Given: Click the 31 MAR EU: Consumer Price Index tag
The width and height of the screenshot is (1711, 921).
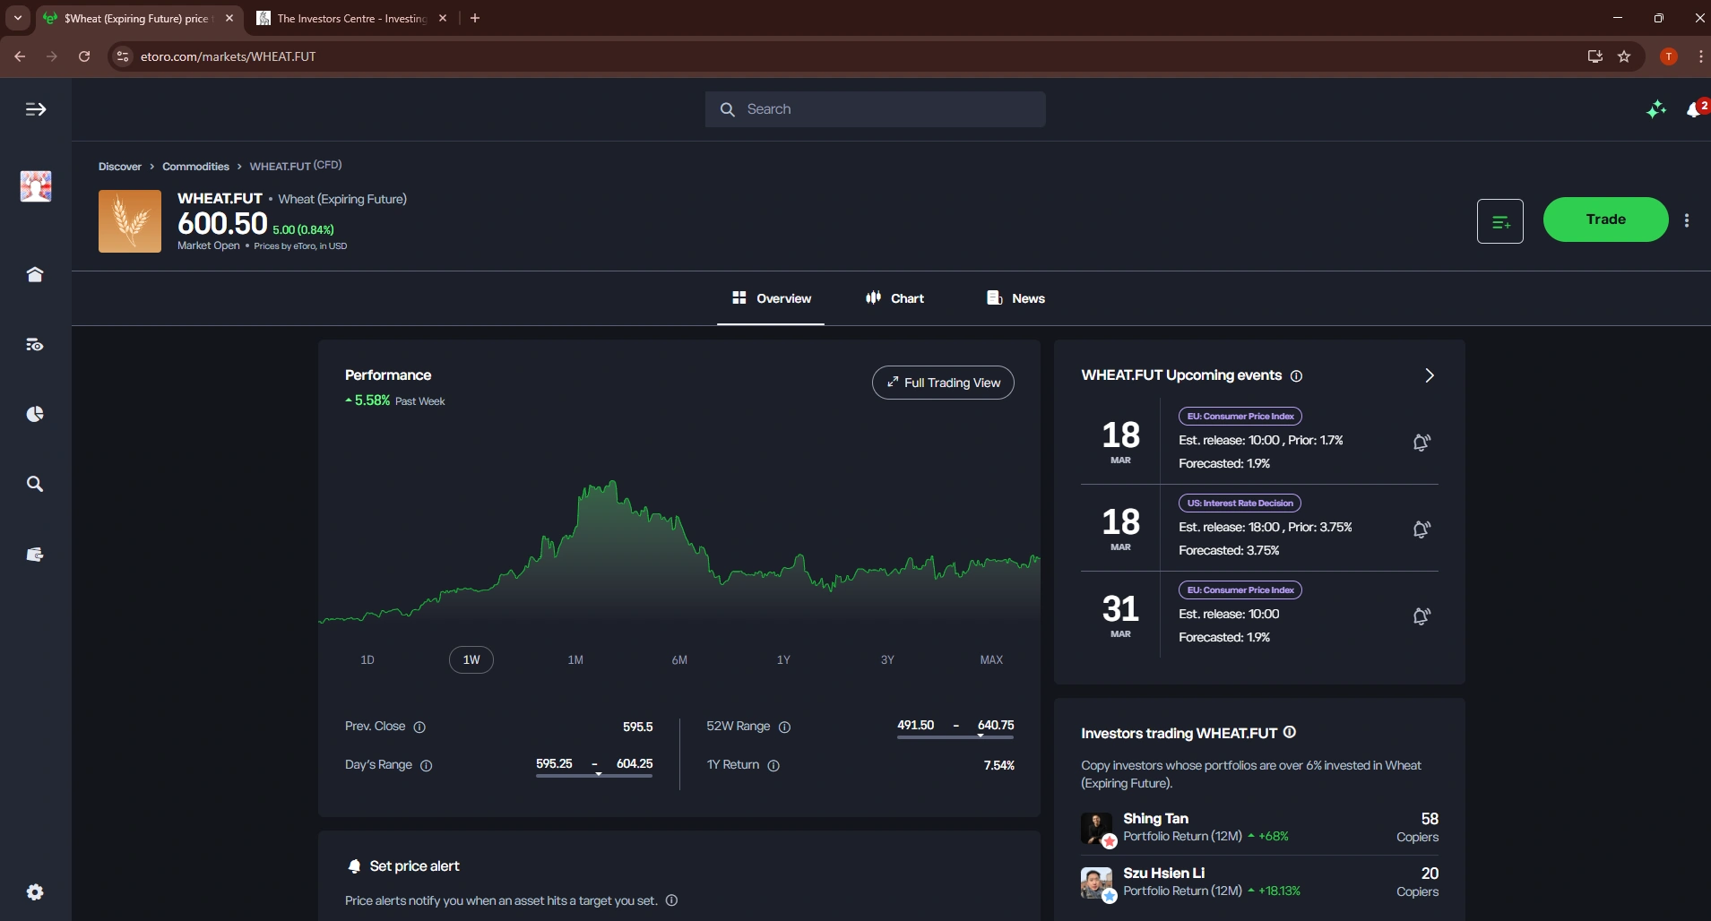Looking at the screenshot, I should pos(1240,590).
